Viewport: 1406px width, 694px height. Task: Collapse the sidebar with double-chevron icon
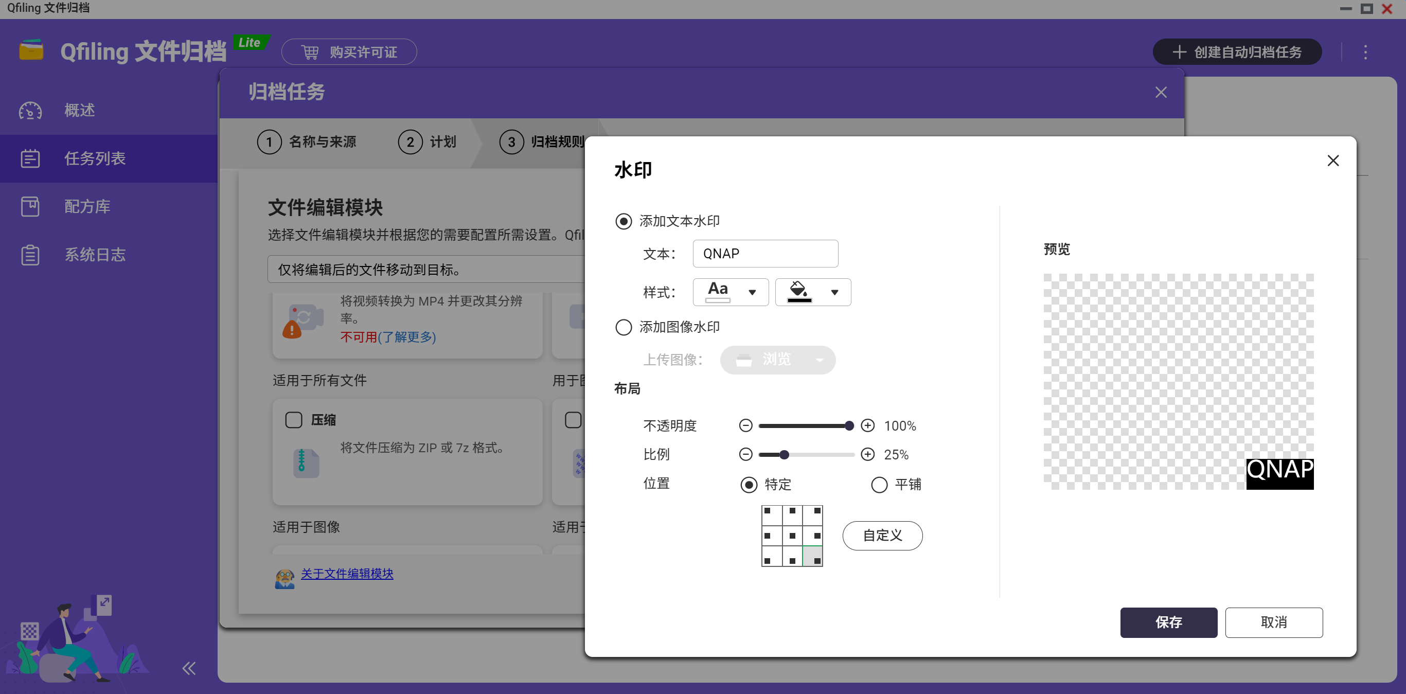pyautogui.click(x=189, y=668)
